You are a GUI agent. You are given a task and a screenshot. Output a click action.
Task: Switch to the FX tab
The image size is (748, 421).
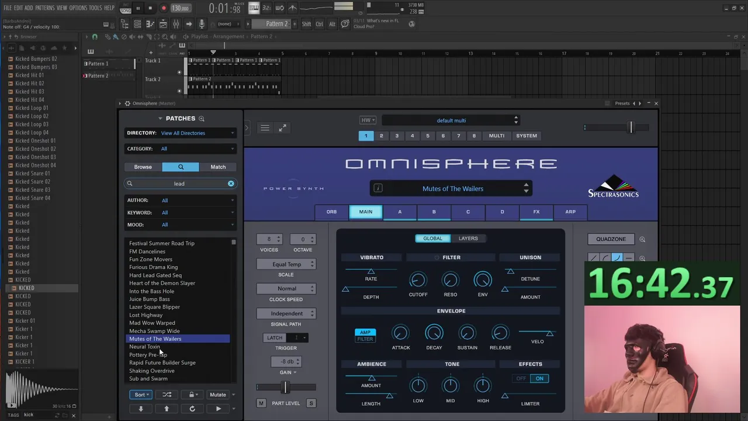536,212
